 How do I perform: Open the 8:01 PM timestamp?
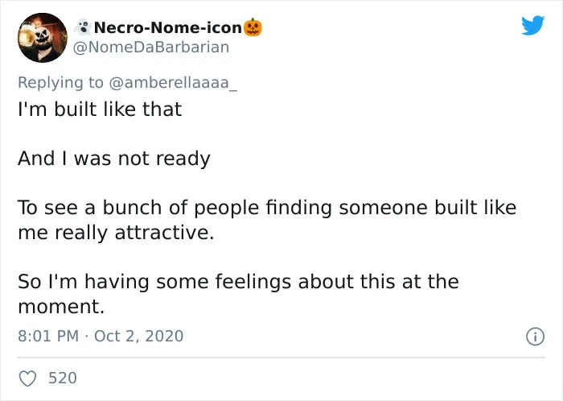48,337
